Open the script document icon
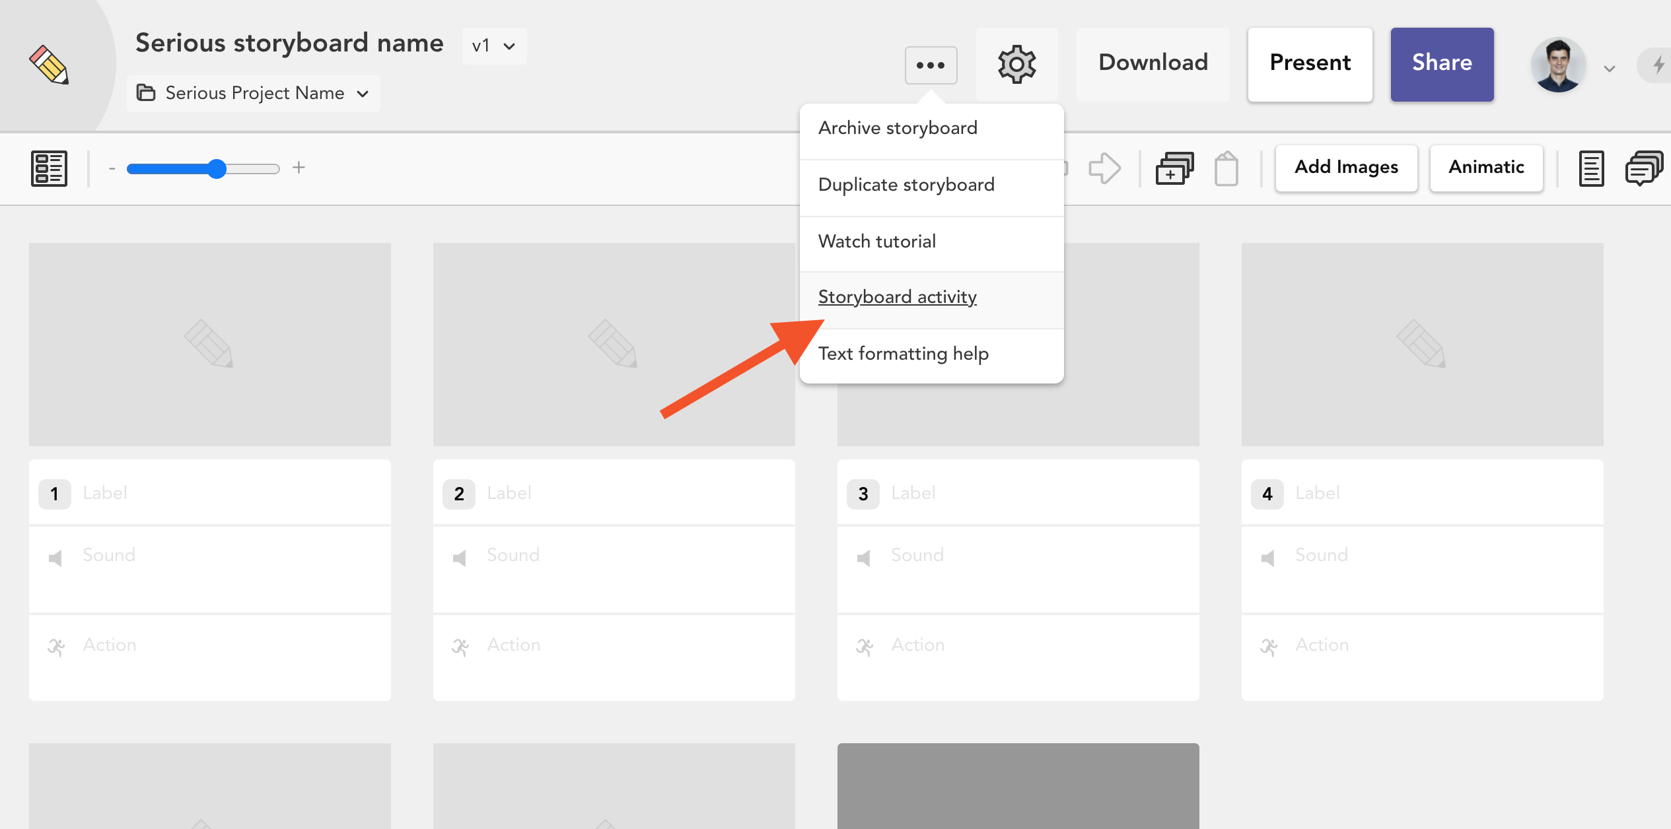Viewport: 1671px width, 829px height. (x=1591, y=168)
